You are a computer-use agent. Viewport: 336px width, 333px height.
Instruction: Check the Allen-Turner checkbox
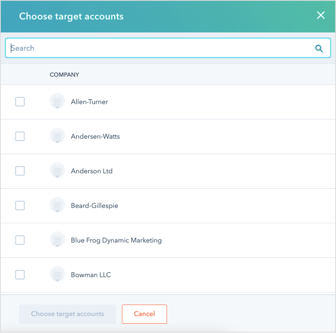click(20, 101)
